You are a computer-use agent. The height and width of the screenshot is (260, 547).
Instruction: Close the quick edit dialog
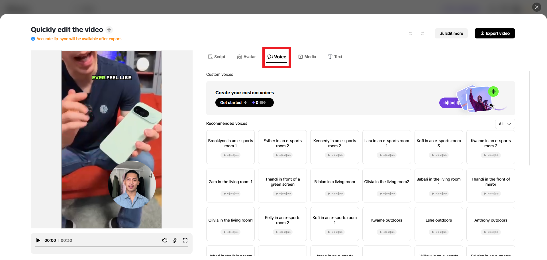tap(537, 7)
